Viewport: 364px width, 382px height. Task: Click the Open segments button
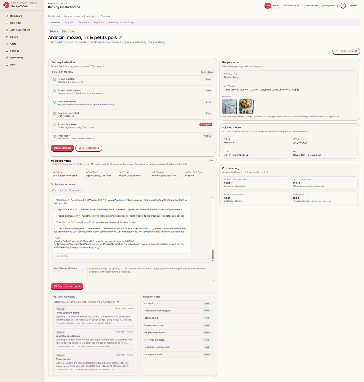pos(62,148)
